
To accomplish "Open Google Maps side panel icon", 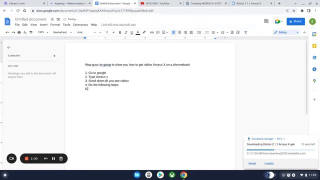I will click(x=314, y=81).
